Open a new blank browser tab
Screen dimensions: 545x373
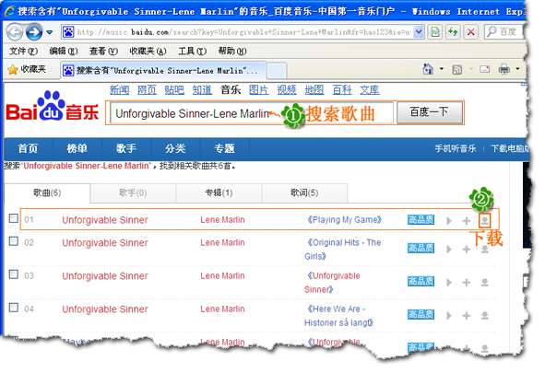[277, 71]
